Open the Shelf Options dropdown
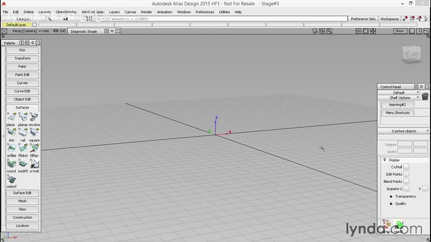This screenshot has width=431, height=242. [399, 97]
